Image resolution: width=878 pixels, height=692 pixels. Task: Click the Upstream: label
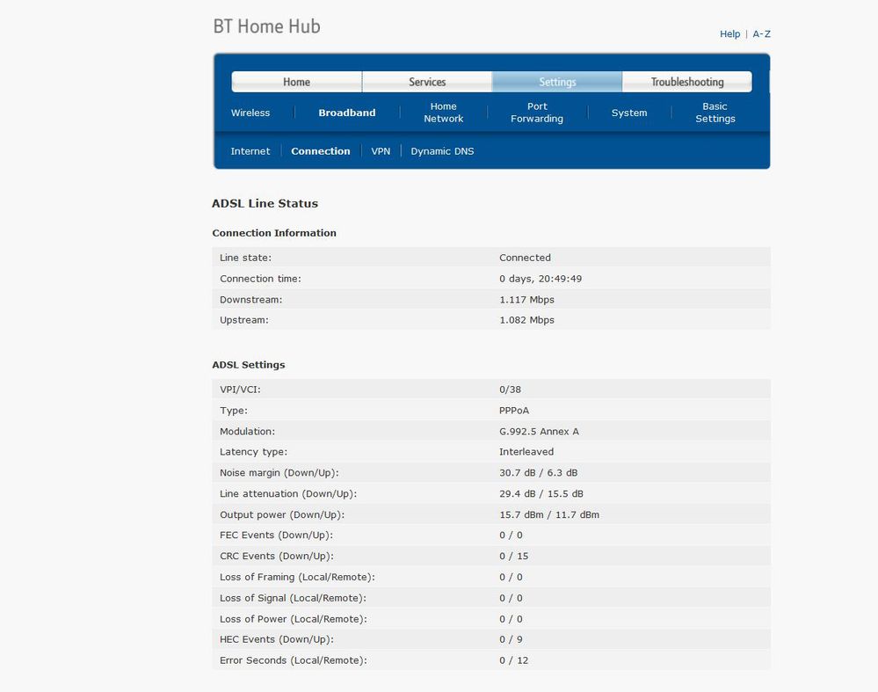pyautogui.click(x=244, y=320)
